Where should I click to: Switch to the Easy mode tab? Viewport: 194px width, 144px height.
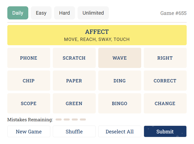click(41, 13)
